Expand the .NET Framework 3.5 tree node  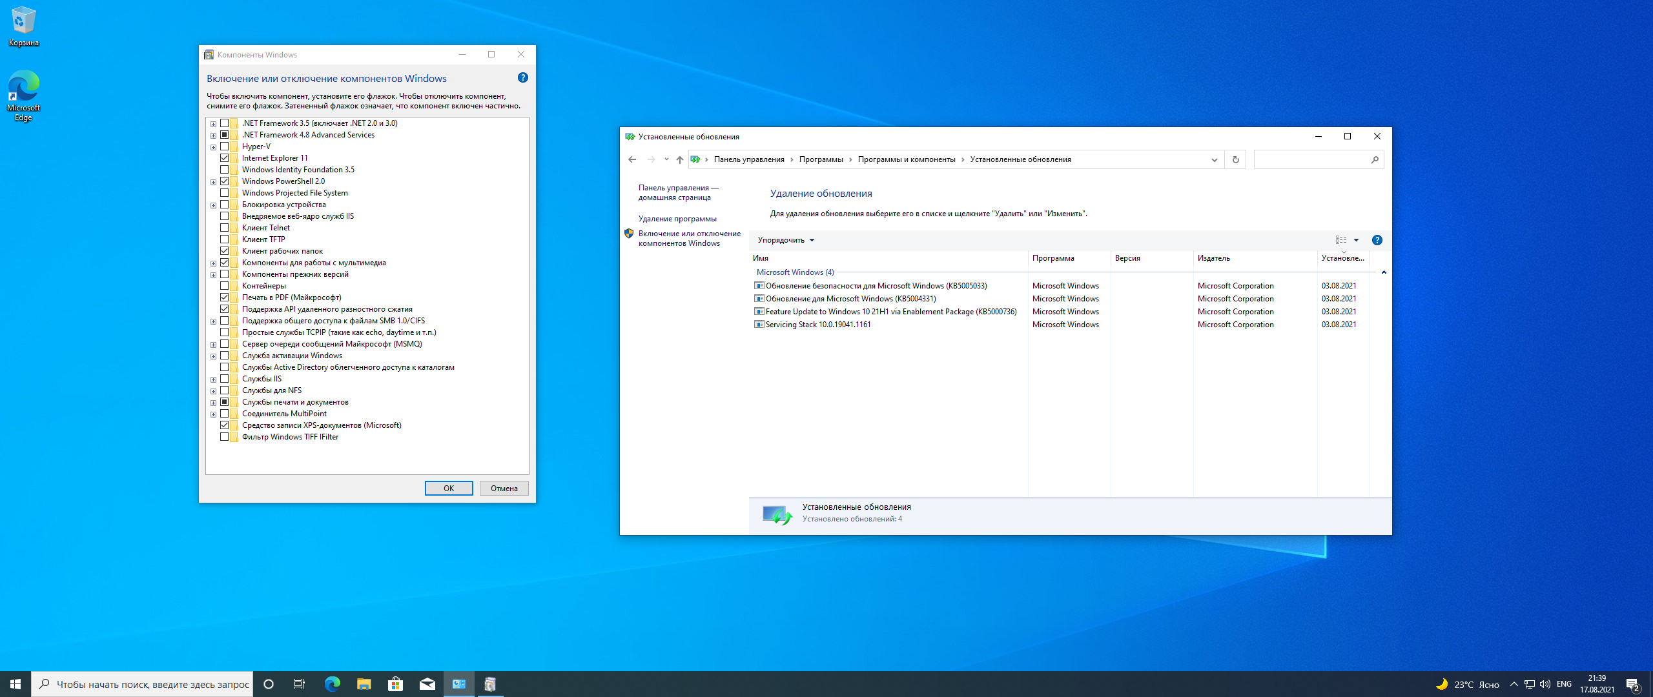213,124
